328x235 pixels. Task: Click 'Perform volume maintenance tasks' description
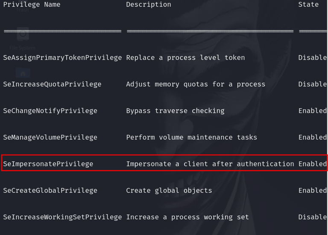point(192,137)
